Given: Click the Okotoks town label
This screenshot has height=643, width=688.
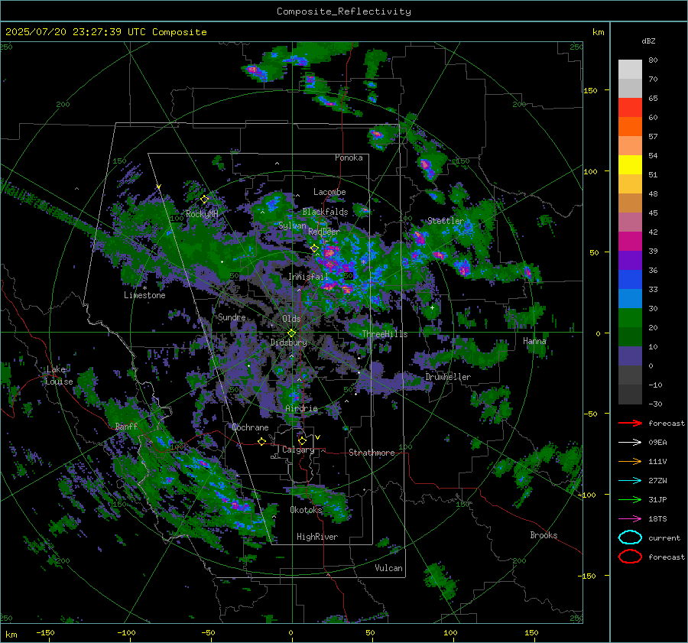Looking at the screenshot, I should click(x=306, y=510).
